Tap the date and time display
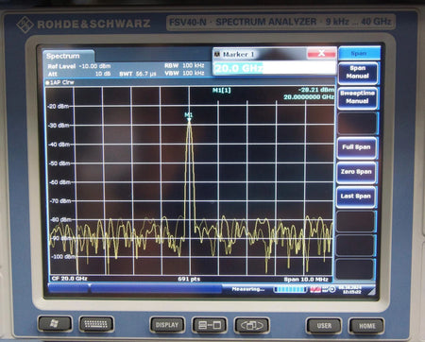This screenshot has height=342, width=425. [350, 290]
